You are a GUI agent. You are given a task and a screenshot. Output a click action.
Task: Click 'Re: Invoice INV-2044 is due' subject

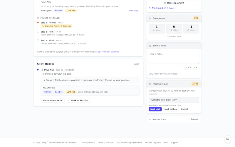56,74
